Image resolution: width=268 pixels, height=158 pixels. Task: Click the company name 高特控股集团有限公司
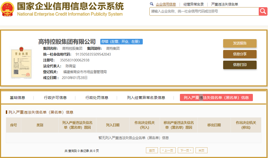coord(67,42)
